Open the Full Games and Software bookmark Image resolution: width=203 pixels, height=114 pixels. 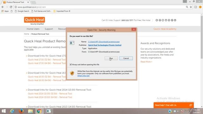click(41, 11)
